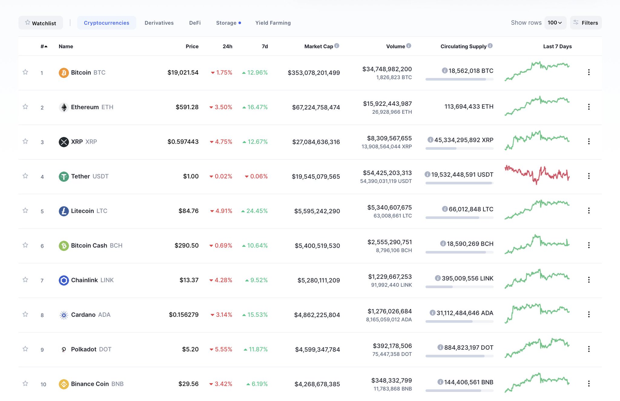Click the info icon beside XRP supply
The image size is (620, 401).
(x=430, y=140)
